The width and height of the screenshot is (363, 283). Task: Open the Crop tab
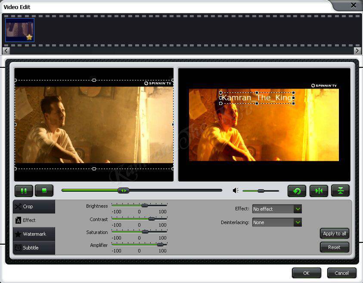[x=34, y=206]
